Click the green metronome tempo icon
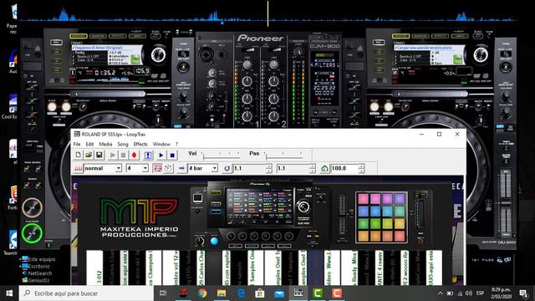Viewport: 535px width, 301px height. click(x=324, y=168)
